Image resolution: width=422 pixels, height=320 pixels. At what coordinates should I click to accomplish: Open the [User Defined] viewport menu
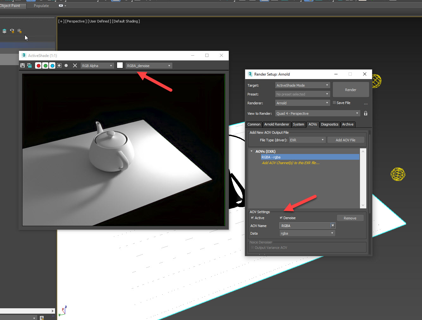tap(99, 21)
